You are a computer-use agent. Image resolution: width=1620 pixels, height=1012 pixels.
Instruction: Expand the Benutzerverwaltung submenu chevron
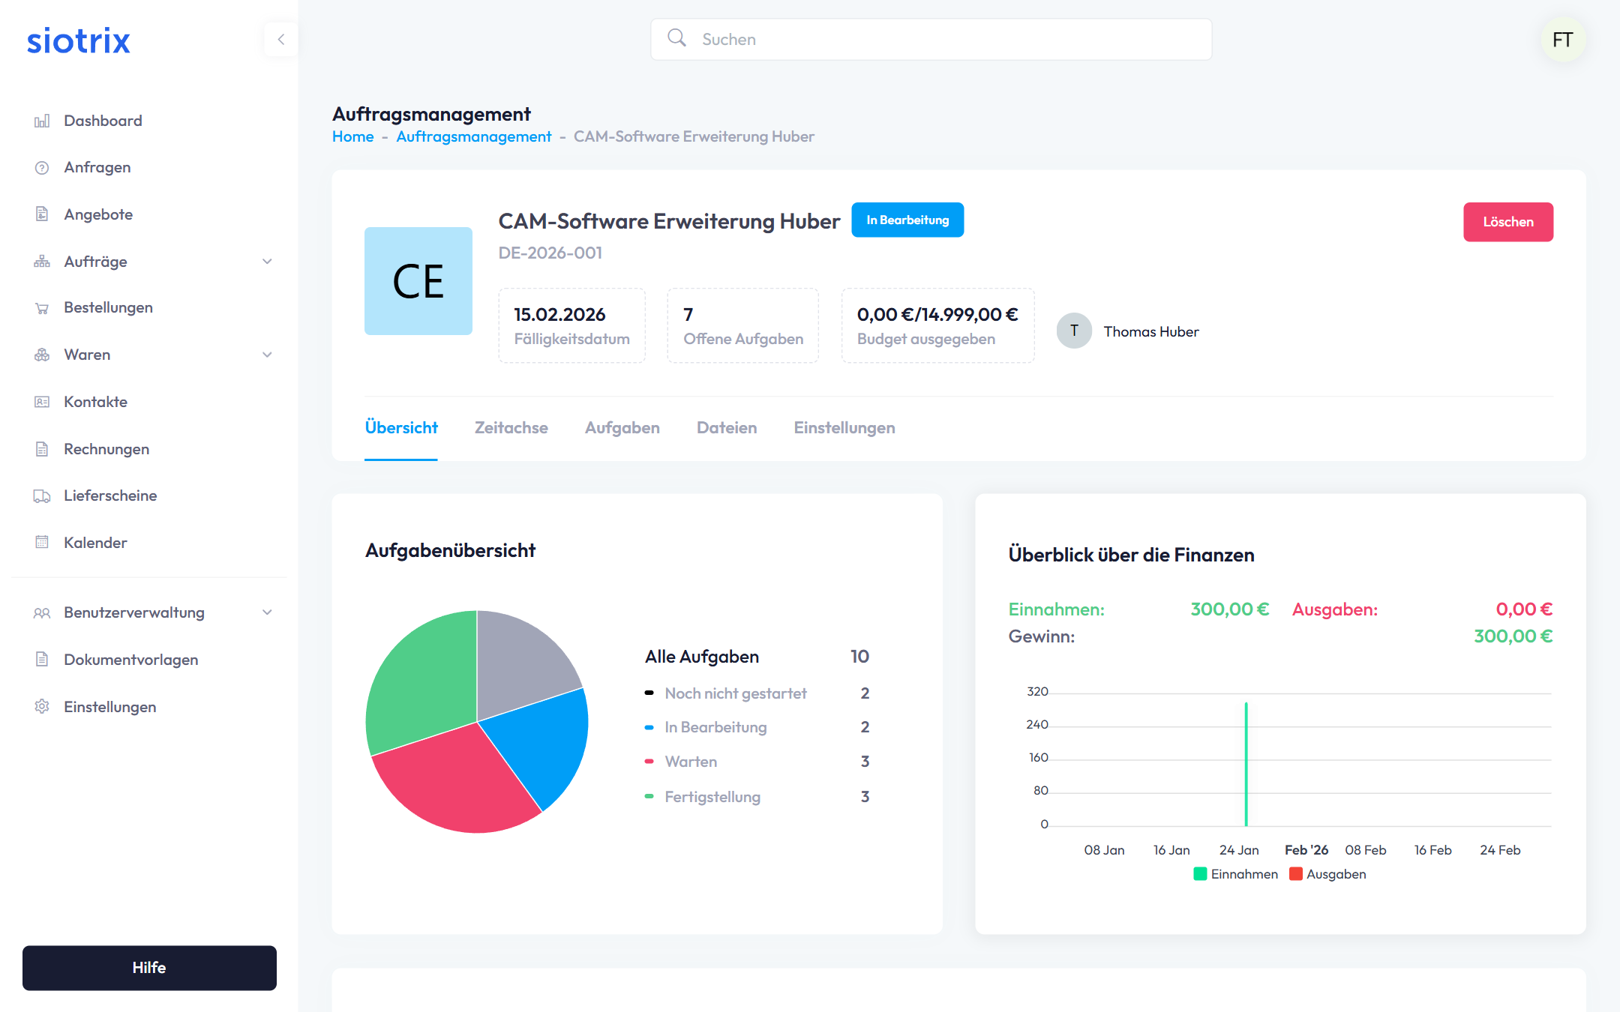[267, 612]
